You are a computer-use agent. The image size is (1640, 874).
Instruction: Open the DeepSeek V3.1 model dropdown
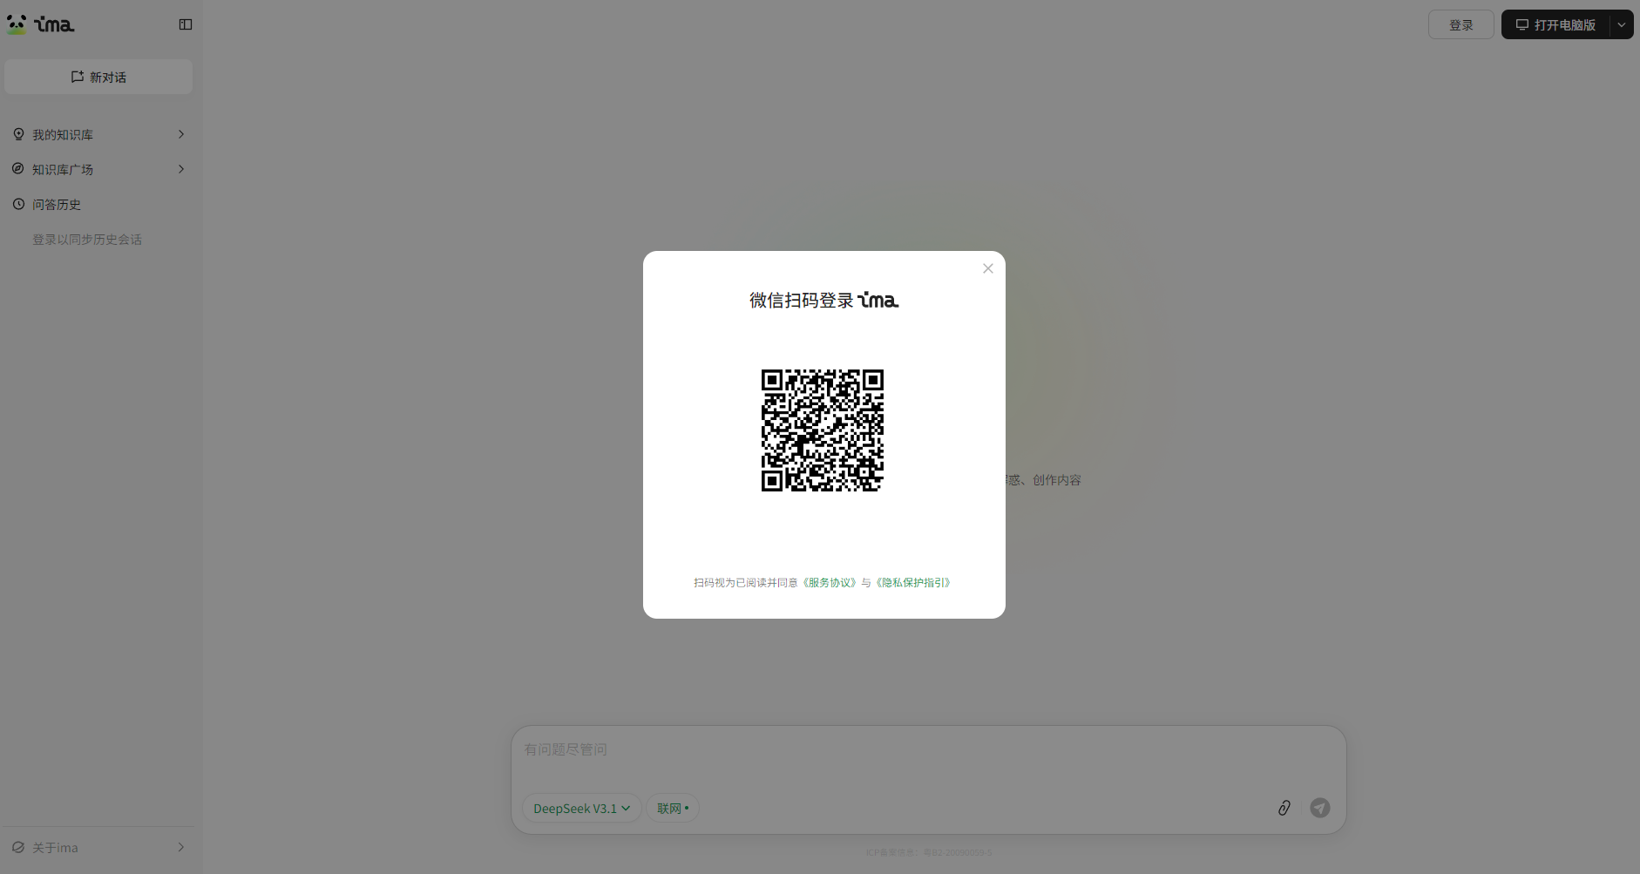(581, 809)
